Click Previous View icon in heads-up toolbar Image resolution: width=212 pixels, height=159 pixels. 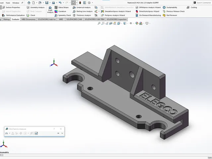click(x=107, y=24)
